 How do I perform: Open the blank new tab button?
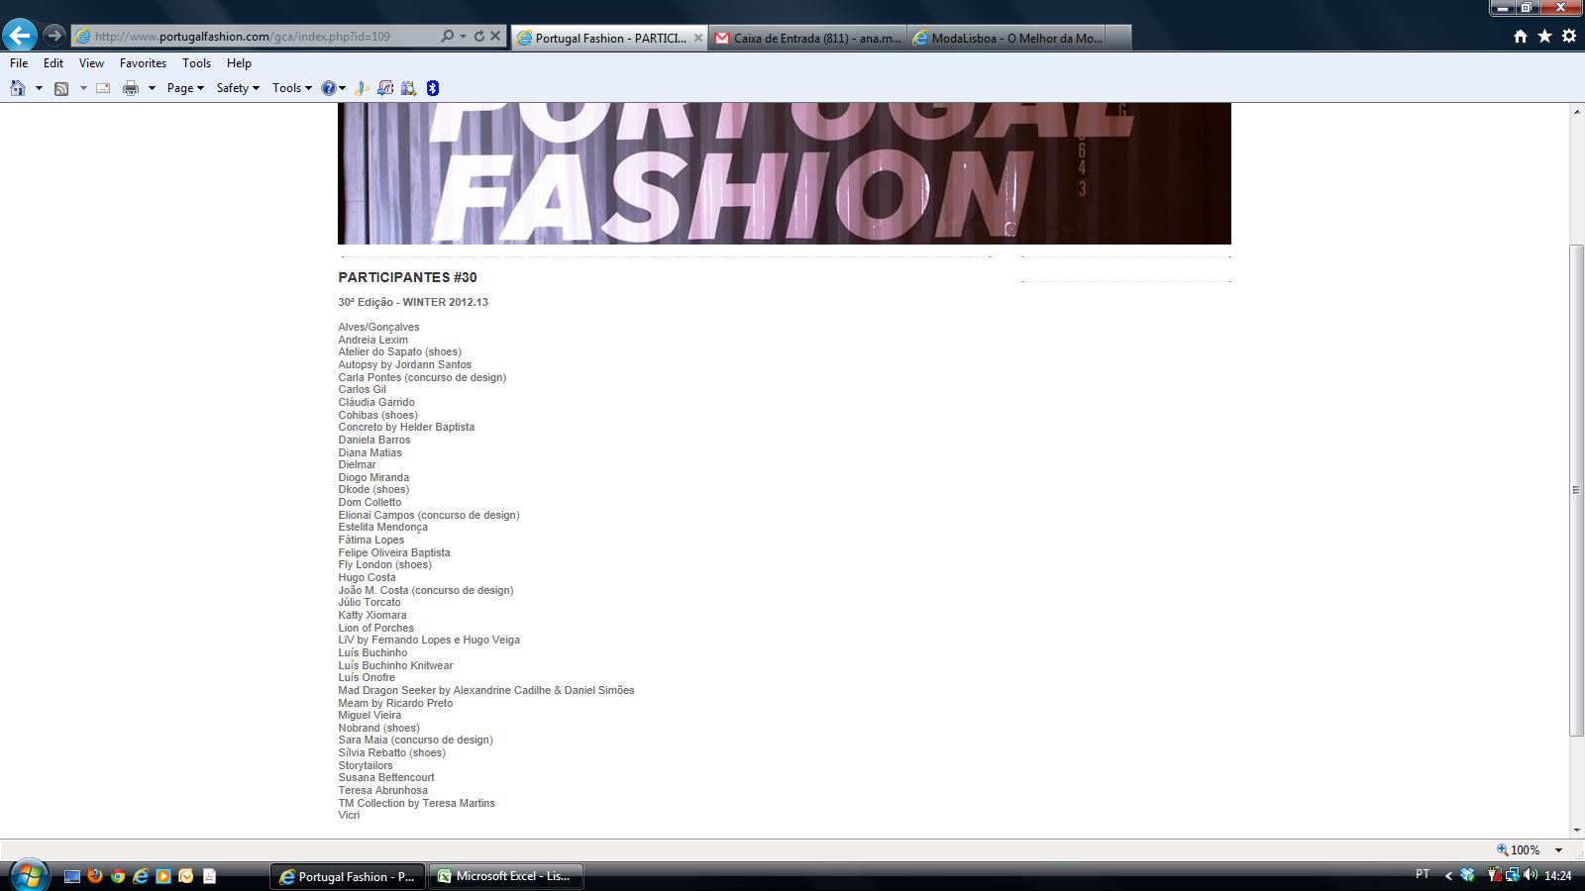click(1117, 38)
